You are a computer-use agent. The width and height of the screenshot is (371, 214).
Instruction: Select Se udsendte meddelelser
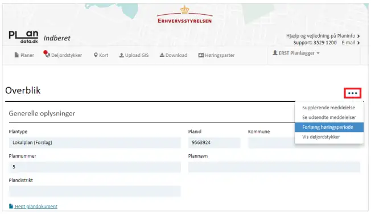tap(329, 117)
